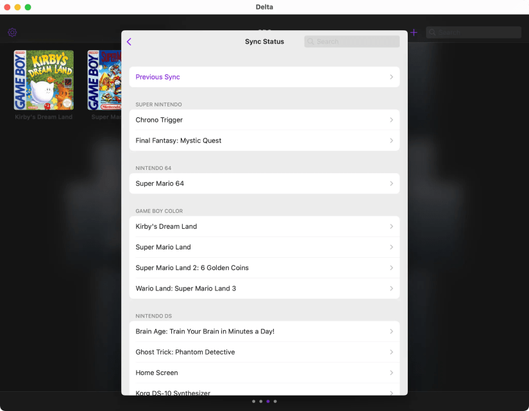
Task: Minimize Delta with the yellow button
Action: coord(17,7)
